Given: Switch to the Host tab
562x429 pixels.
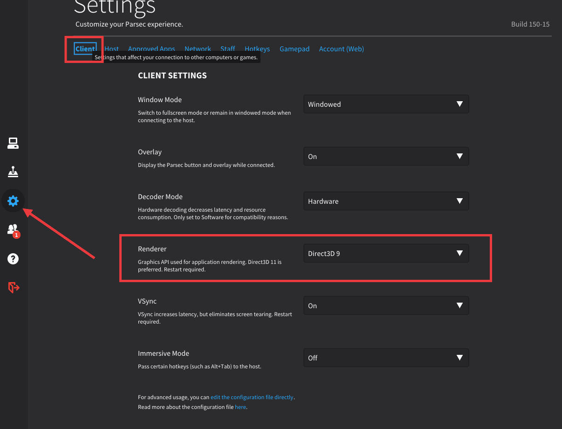Looking at the screenshot, I should tap(111, 49).
